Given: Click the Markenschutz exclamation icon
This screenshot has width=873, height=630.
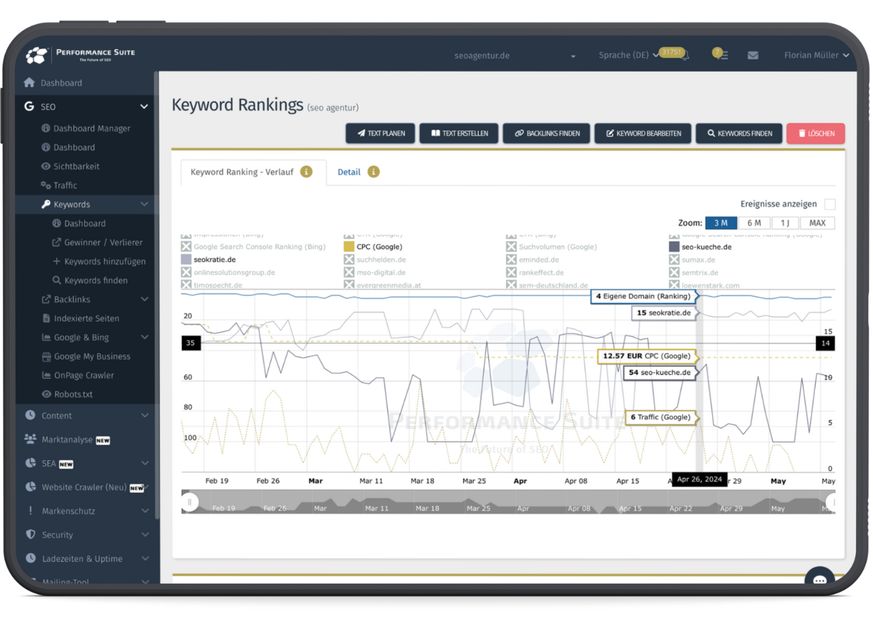Looking at the screenshot, I should coord(29,511).
